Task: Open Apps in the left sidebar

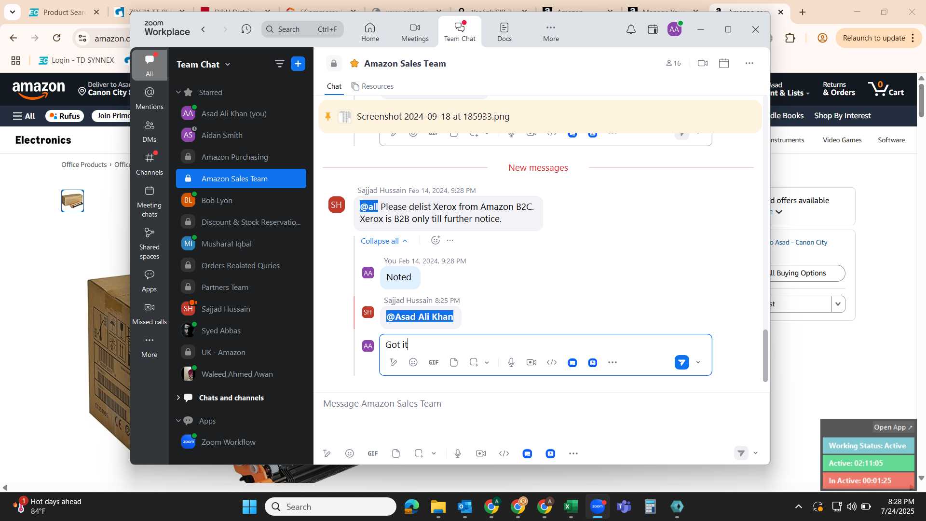Action: coord(150,281)
